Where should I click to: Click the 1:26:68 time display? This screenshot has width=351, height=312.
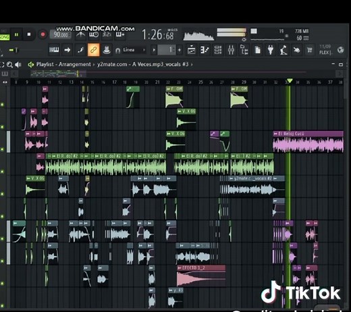(158, 34)
